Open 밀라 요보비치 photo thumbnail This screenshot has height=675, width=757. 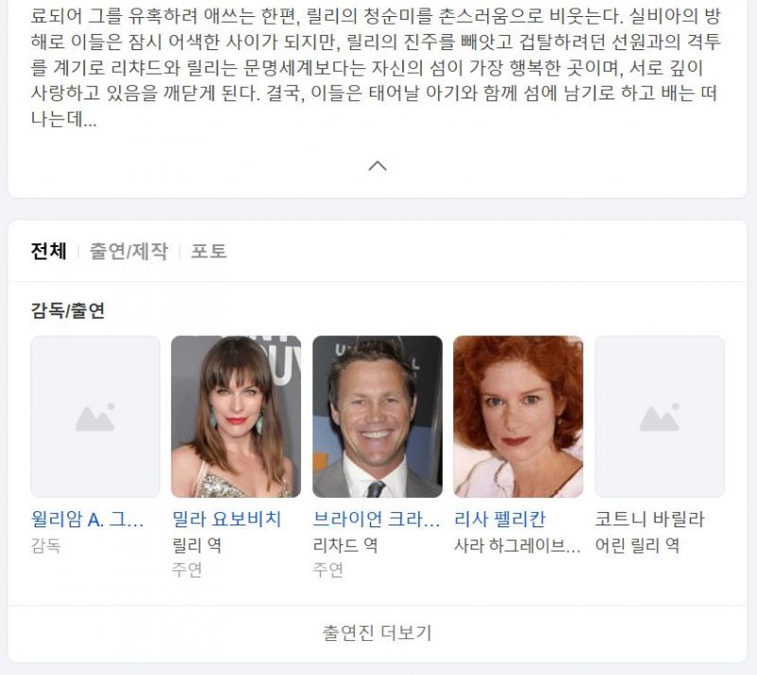click(236, 417)
